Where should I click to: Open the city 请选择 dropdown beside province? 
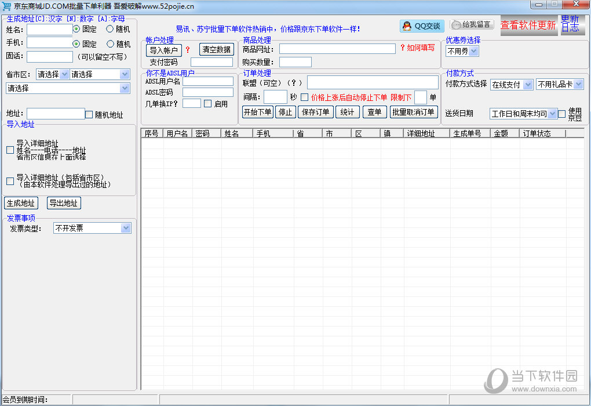(100, 74)
